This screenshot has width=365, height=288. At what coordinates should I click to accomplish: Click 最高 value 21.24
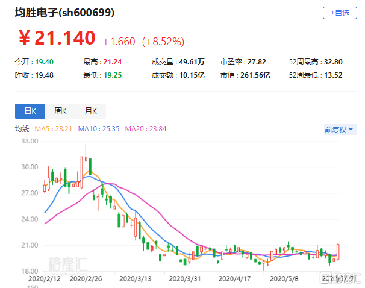tap(113, 62)
